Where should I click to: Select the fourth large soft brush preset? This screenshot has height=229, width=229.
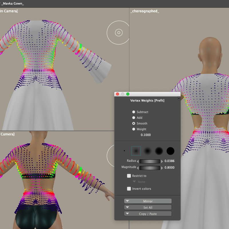point(159,151)
